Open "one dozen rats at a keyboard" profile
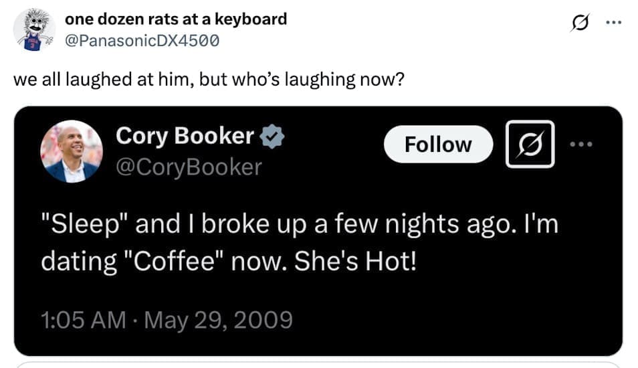 [176, 19]
